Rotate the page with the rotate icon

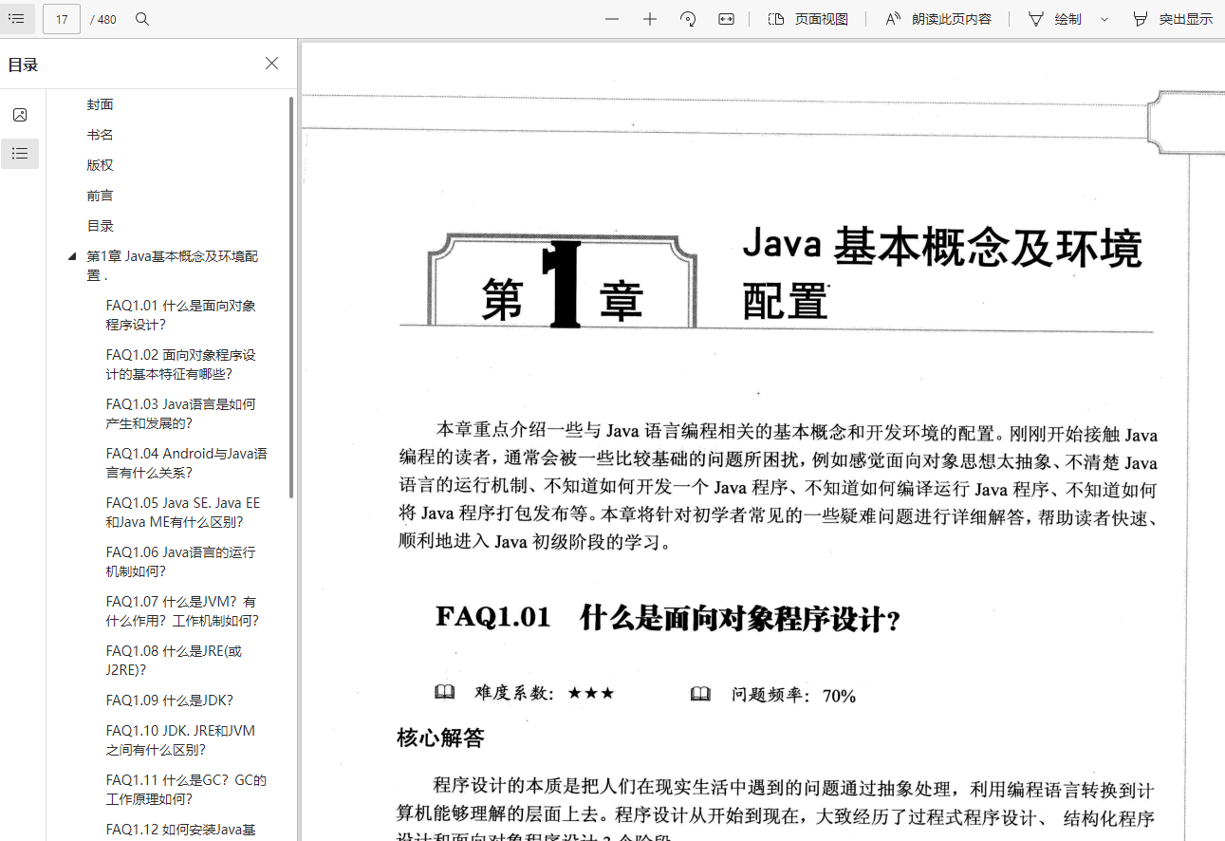click(688, 19)
